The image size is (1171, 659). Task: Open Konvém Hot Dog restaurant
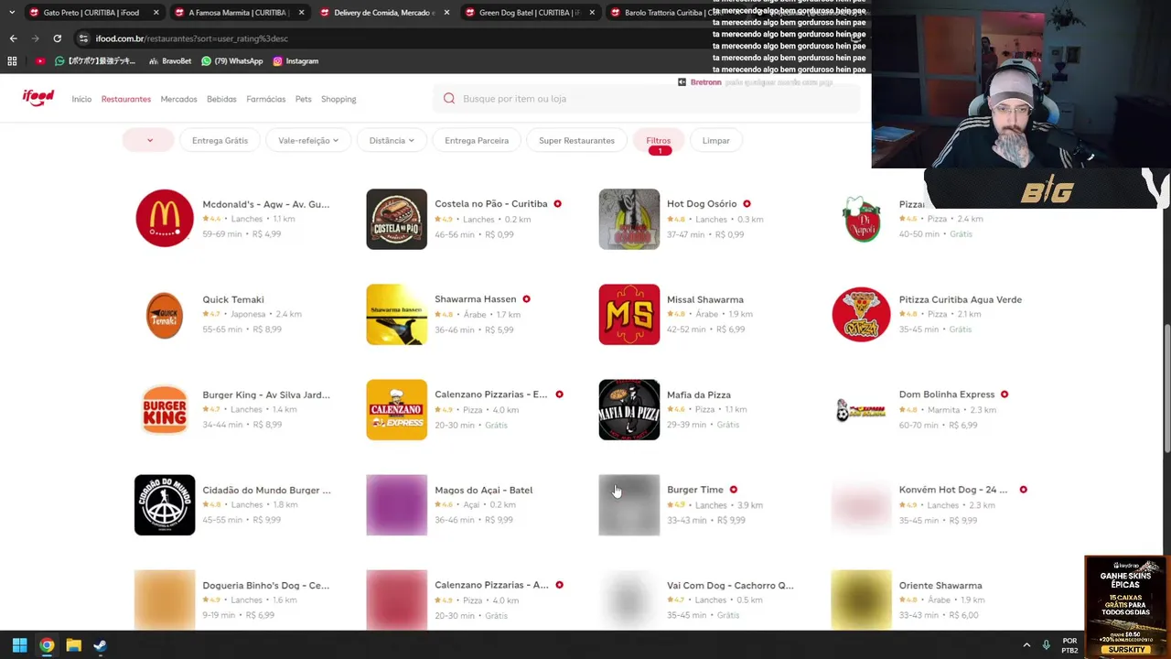(929, 504)
